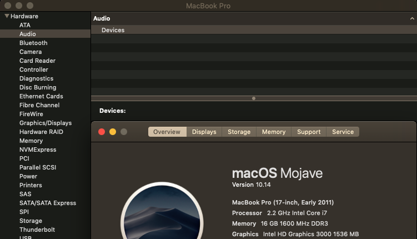Select Memory in the Hardware sidebar
This screenshot has height=239, width=417.
point(31,141)
